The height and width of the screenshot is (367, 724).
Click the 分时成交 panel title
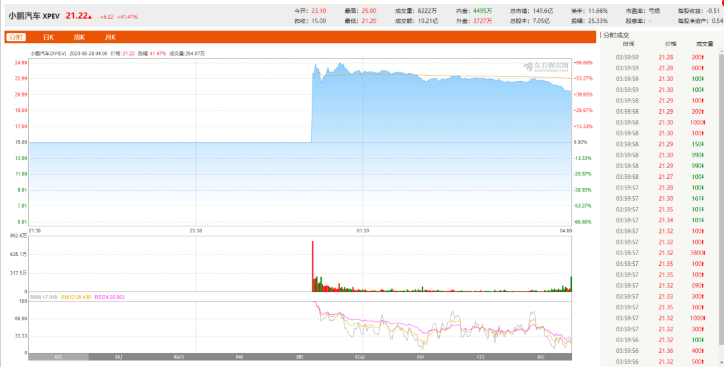click(617, 35)
